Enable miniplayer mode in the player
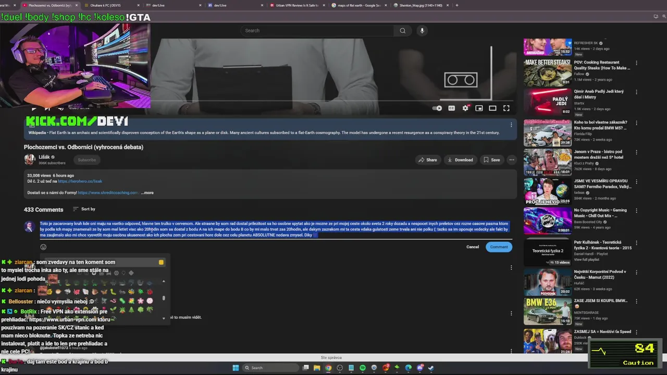This screenshot has height=375, width=667. tap(479, 108)
